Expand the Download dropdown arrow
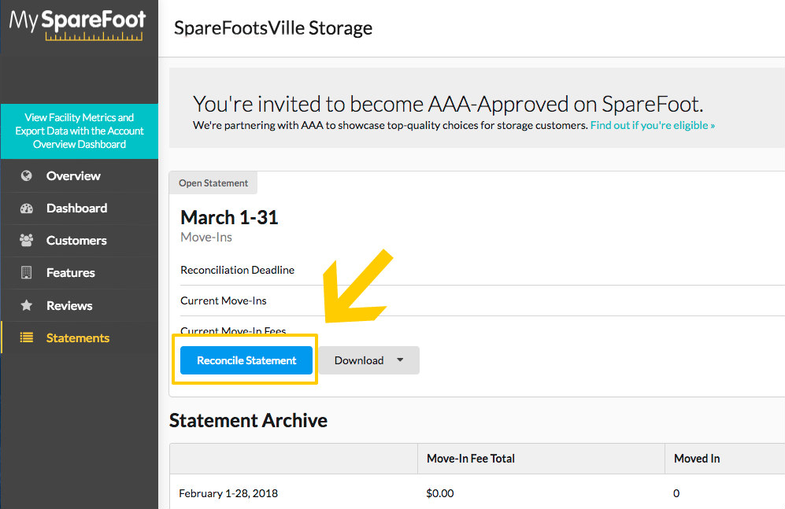785x509 pixels. tap(400, 360)
